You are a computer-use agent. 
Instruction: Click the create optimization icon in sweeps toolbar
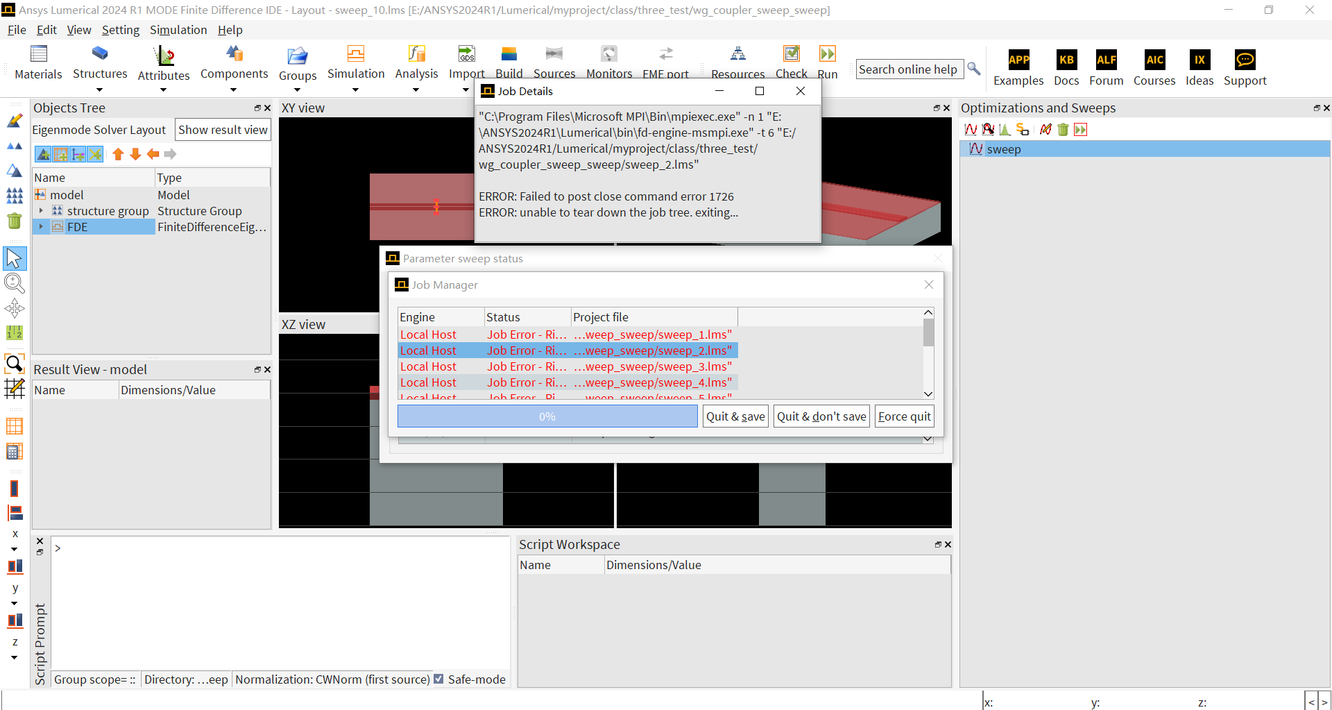tap(988, 130)
